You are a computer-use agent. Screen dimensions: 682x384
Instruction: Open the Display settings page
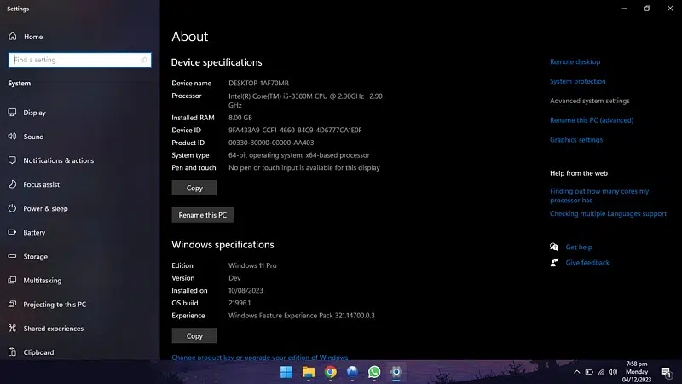(34, 113)
